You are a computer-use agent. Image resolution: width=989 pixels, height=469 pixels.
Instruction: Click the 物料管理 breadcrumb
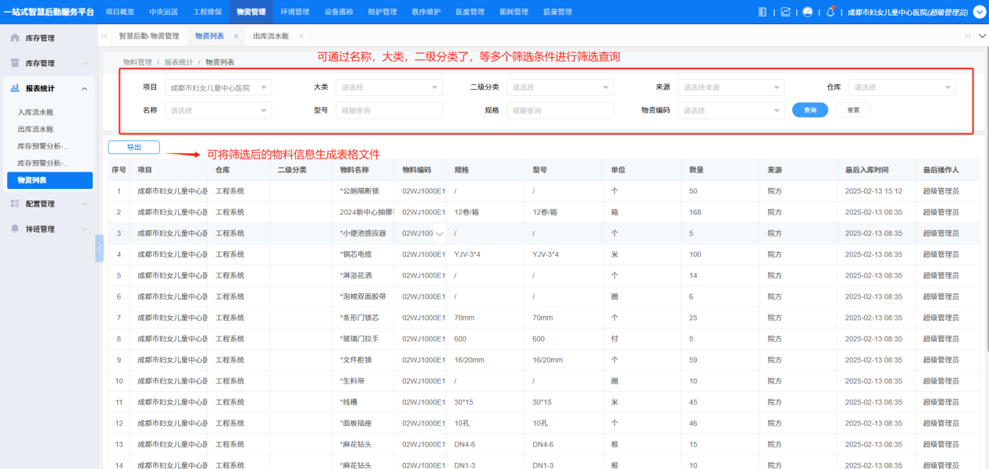click(137, 62)
